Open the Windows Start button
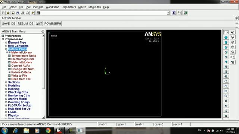The image size is (239, 134). coord(4,131)
